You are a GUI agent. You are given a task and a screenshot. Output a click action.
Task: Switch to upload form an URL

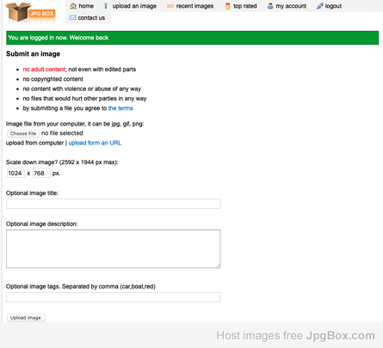95,143
